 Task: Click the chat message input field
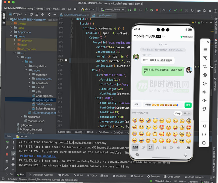(x=163, y=105)
